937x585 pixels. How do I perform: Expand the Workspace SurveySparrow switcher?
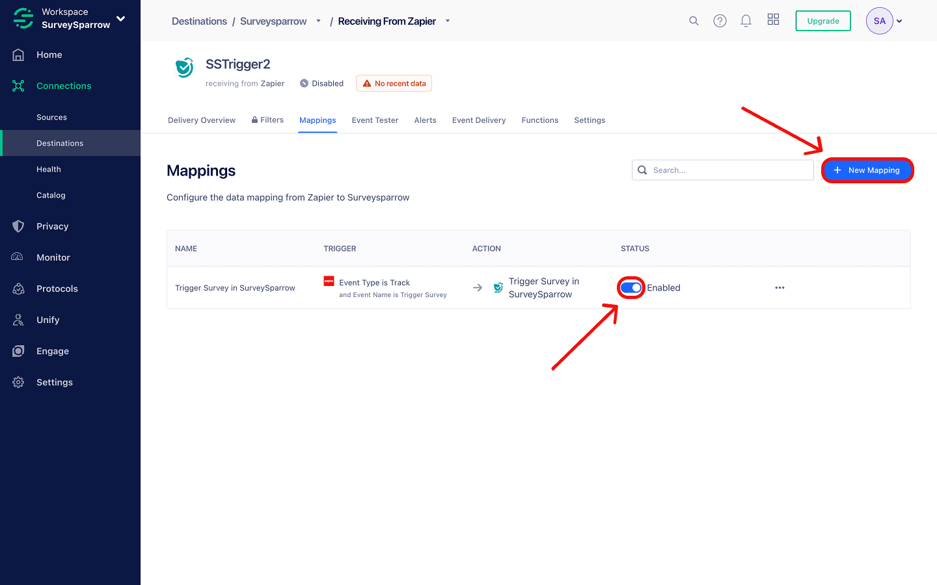[120, 18]
